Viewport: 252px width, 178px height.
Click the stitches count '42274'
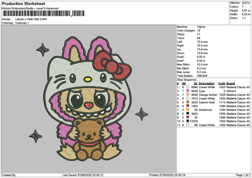pyautogui.click(x=246, y=3)
